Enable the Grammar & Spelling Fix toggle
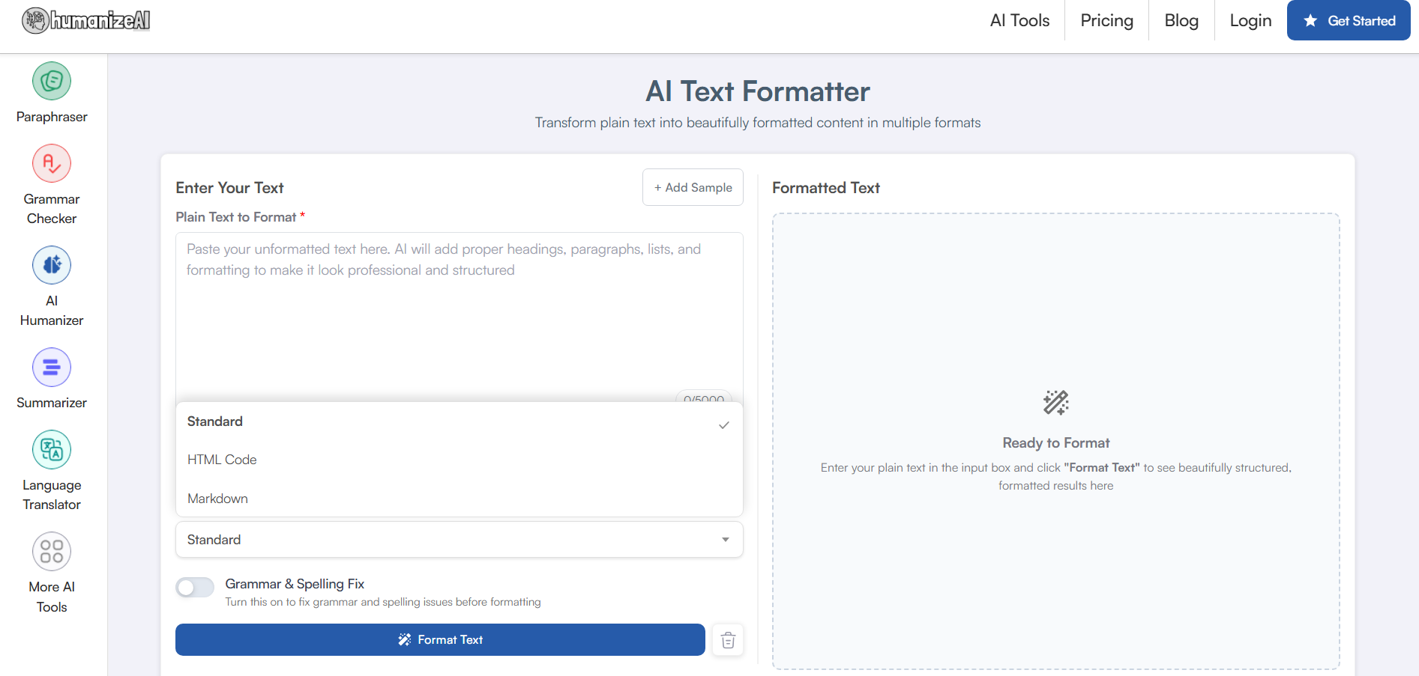Image resolution: width=1419 pixels, height=676 pixels. tap(195, 588)
